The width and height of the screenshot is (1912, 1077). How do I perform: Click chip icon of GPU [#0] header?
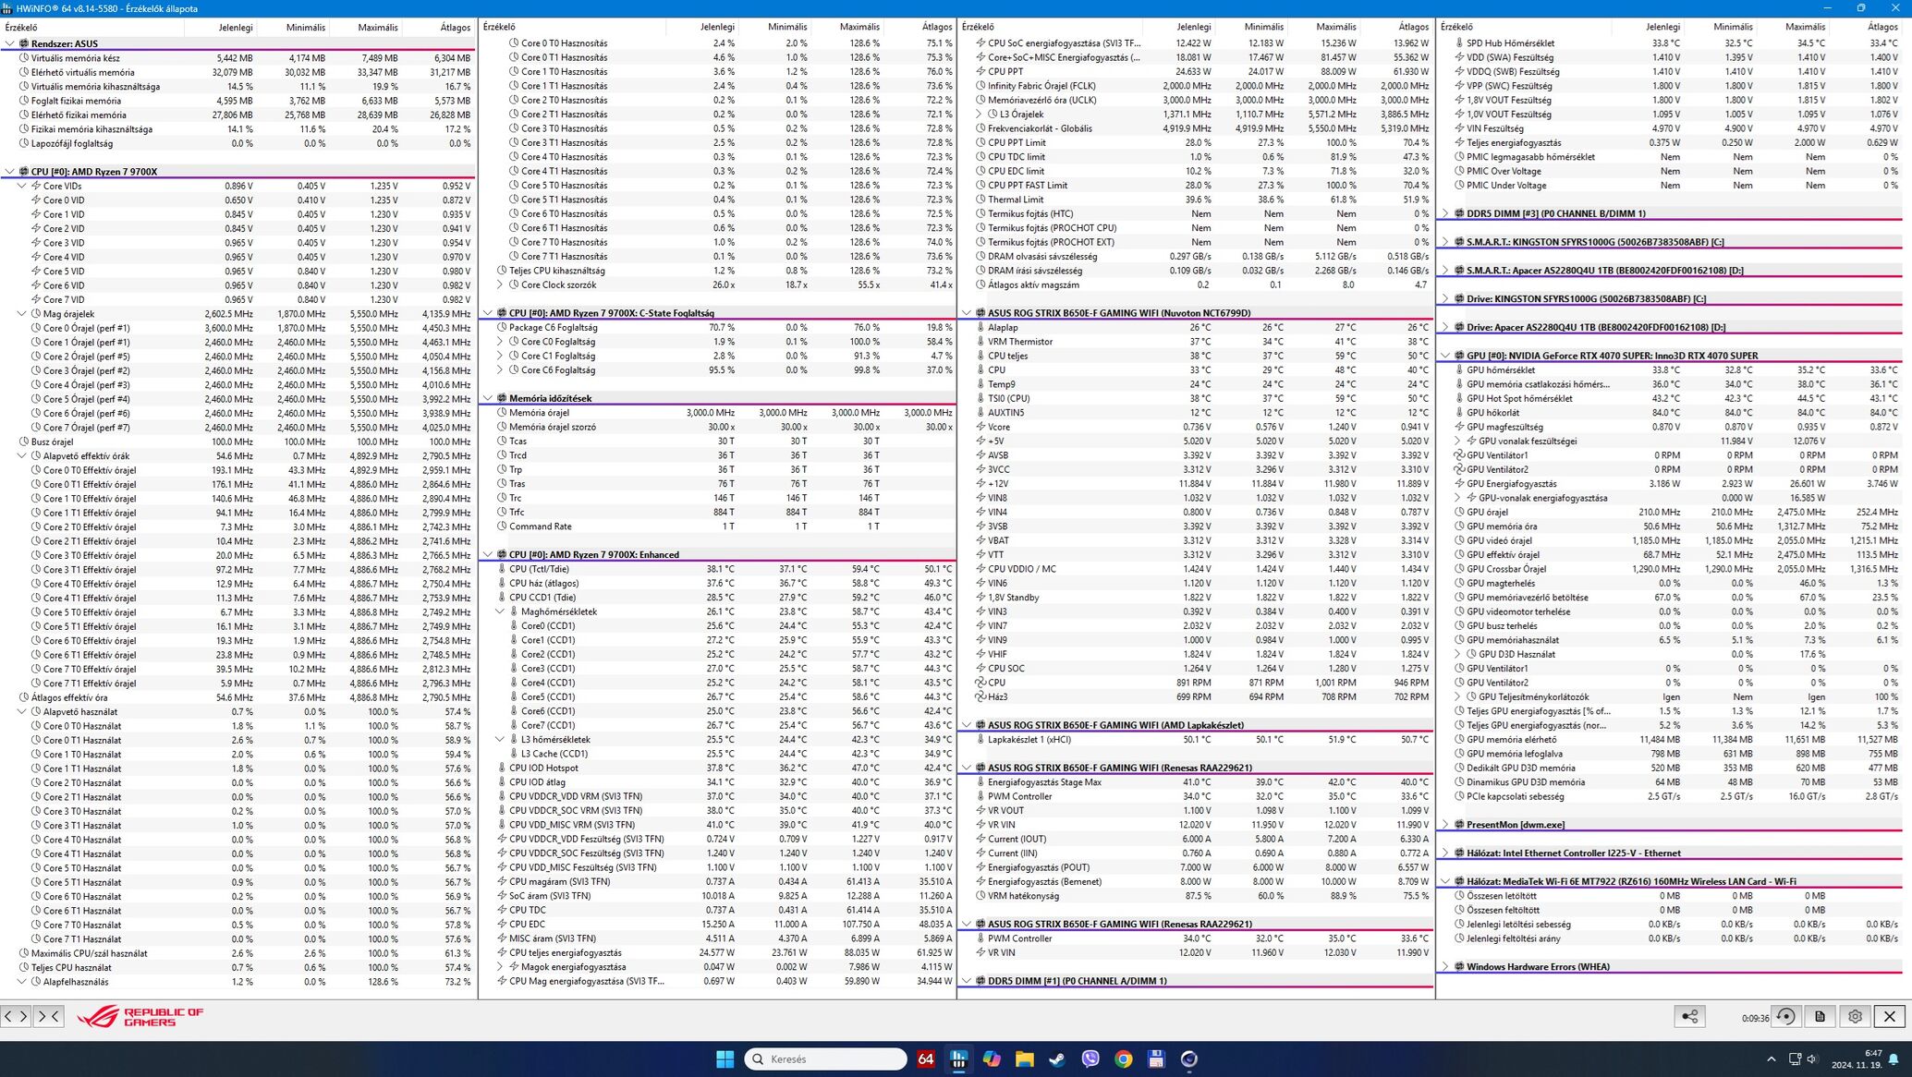(1459, 356)
